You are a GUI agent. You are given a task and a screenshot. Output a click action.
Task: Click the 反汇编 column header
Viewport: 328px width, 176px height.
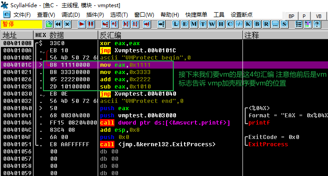click(x=170, y=35)
